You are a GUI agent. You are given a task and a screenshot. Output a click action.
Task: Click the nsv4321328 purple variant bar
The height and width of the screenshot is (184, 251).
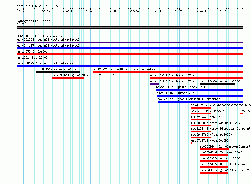pyautogui.click(x=130, y=42)
